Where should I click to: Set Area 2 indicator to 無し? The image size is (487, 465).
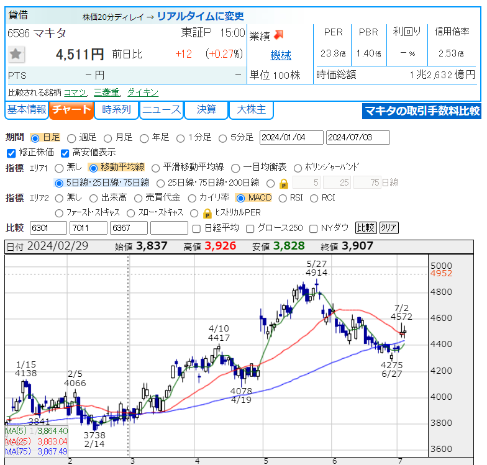[x=59, y=199]
